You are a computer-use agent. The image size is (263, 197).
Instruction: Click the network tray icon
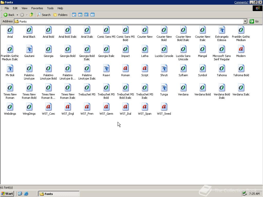point(245,194)
